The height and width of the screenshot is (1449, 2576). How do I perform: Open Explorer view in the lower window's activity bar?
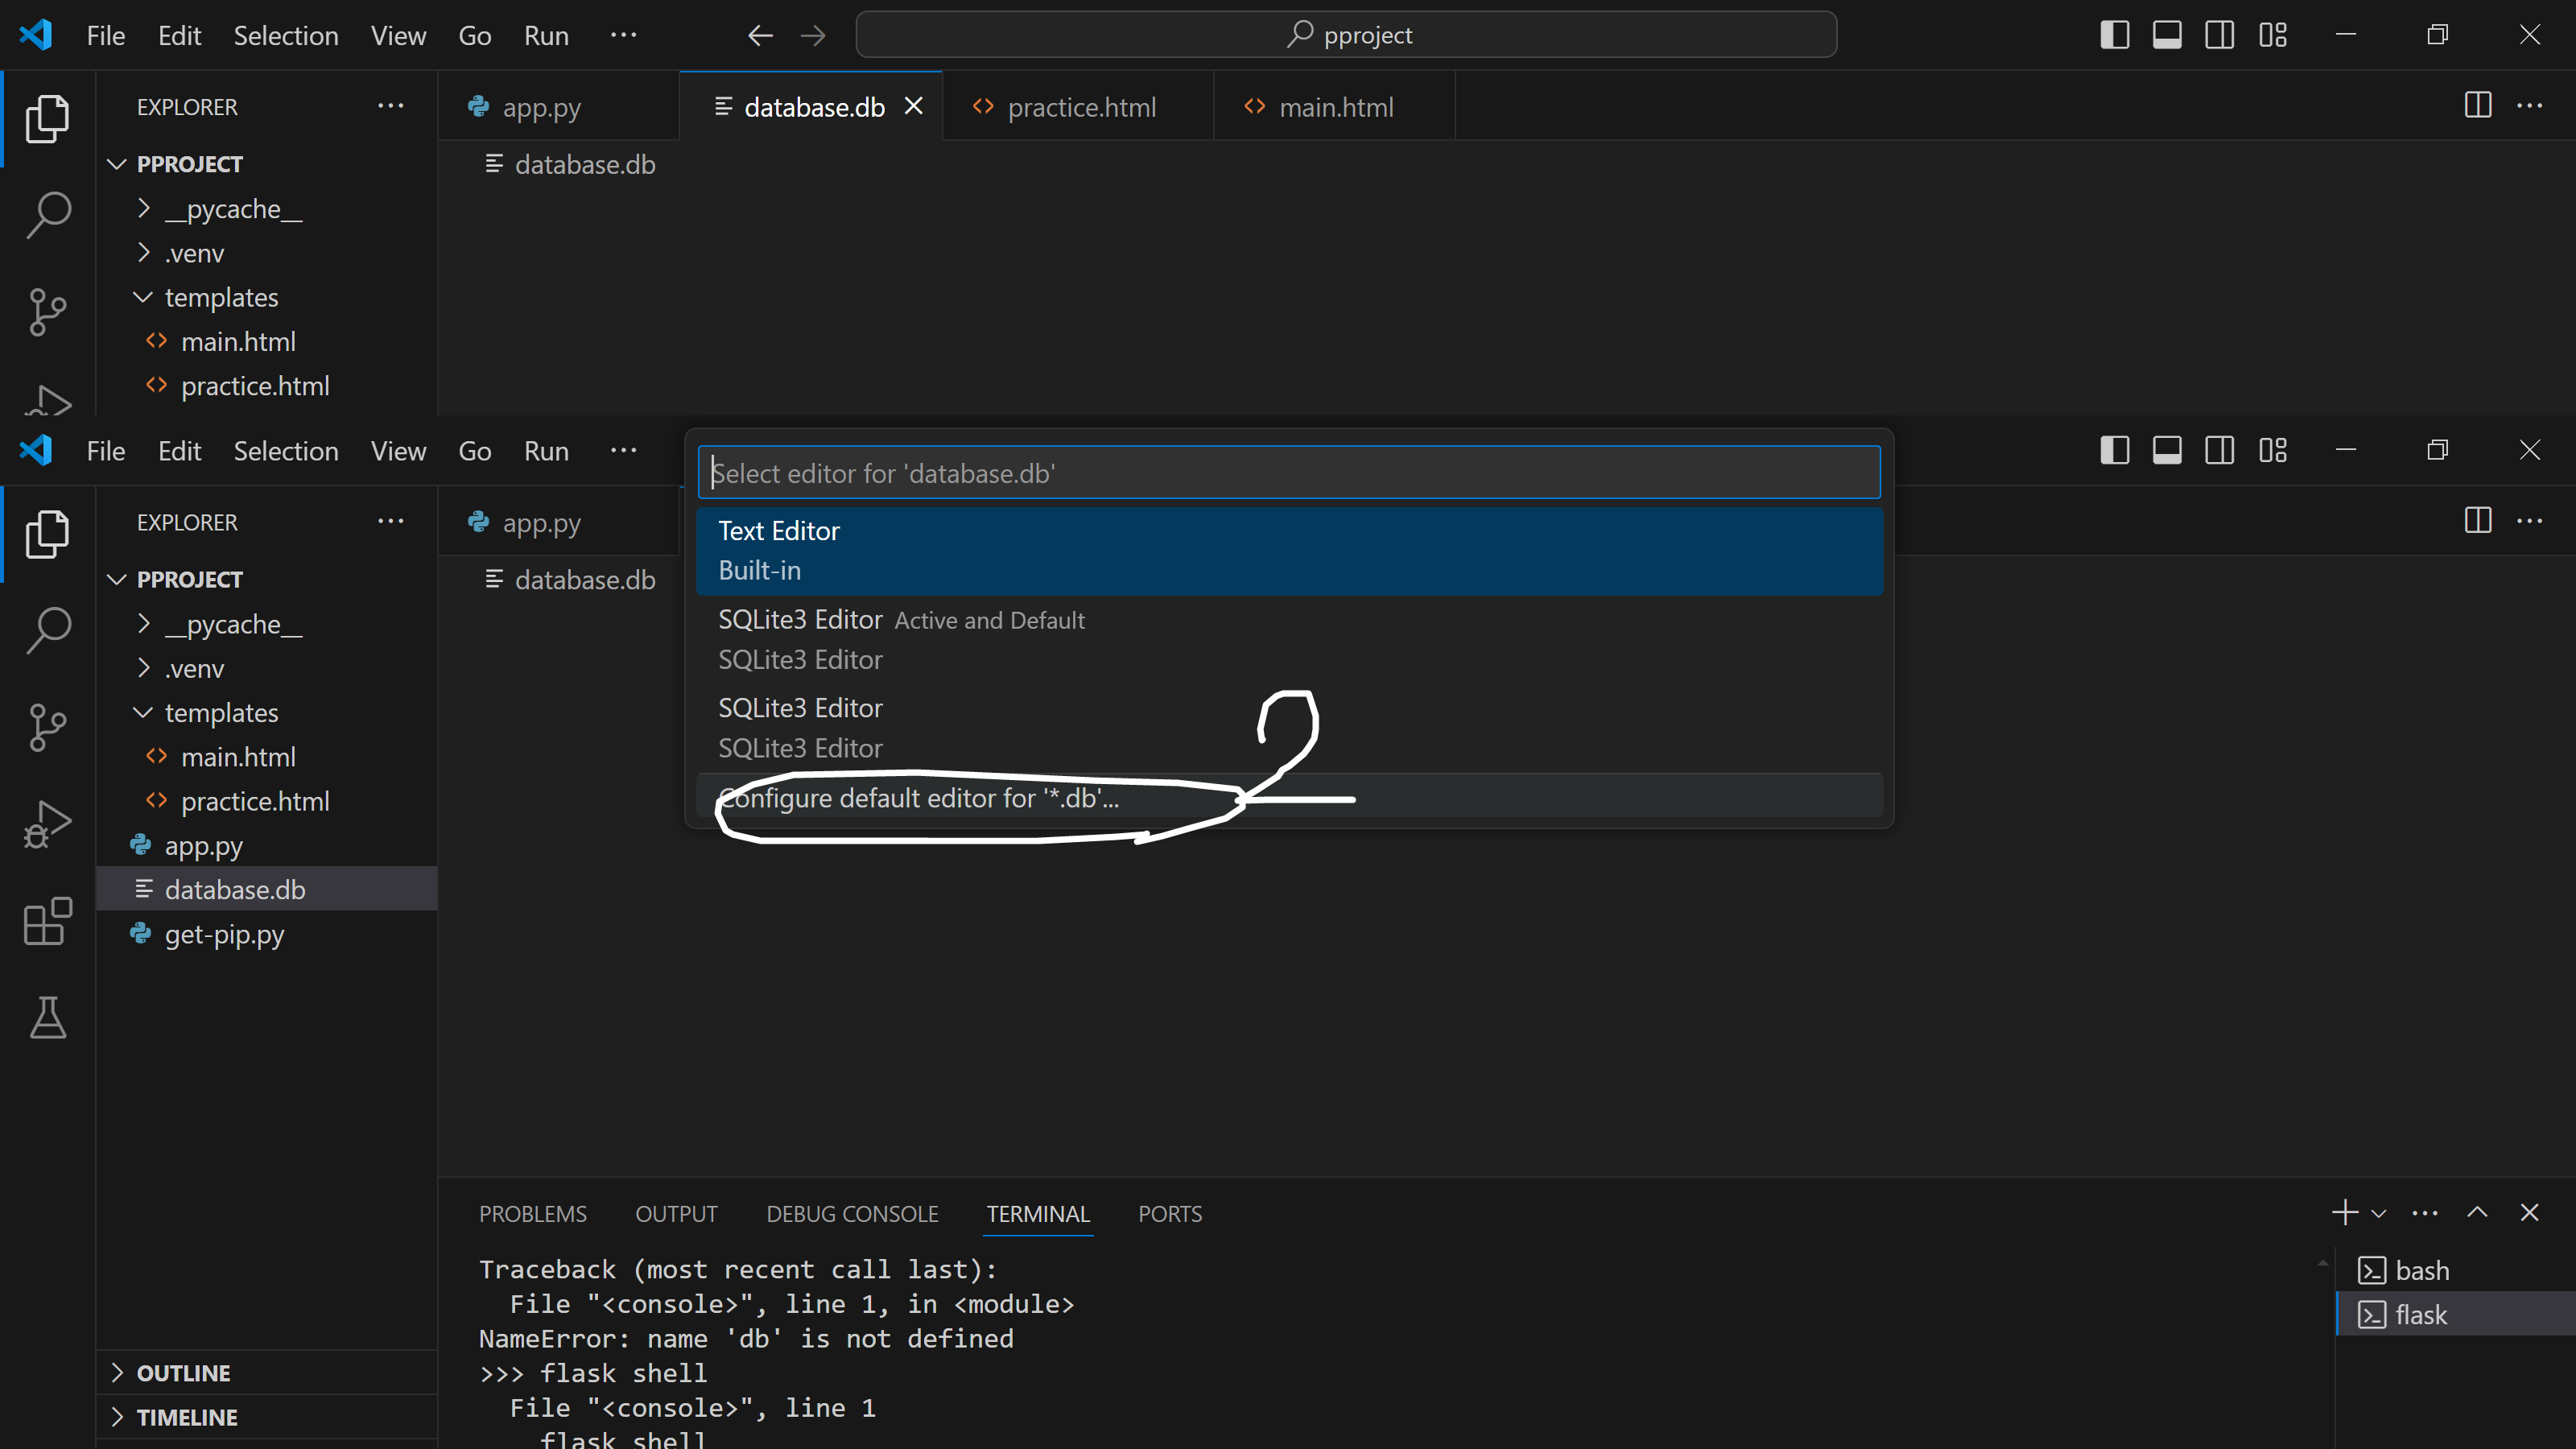47,534
